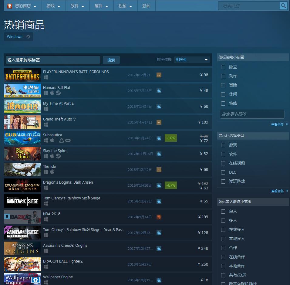Click the 2015年12月2日 date for Rainbow Six Siege
The height and width of the screenshot is (285, 290).
point(140,201)
